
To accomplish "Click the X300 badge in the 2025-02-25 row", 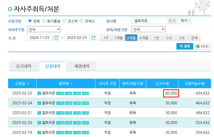I will pos(77,94).
